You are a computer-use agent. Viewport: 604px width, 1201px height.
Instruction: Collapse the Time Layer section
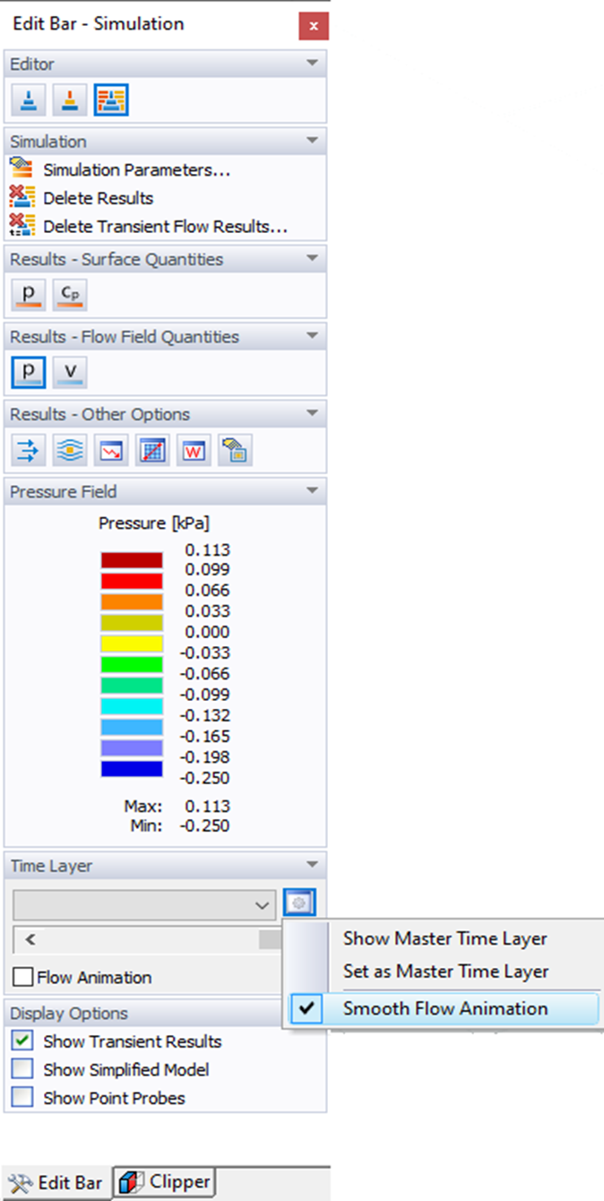(x=312, y=865)
